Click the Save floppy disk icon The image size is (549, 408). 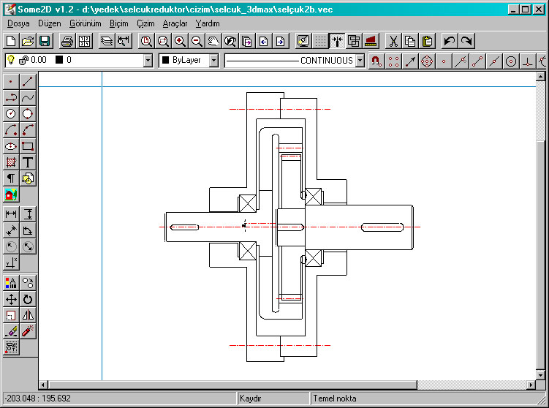(x=44, y=41)
